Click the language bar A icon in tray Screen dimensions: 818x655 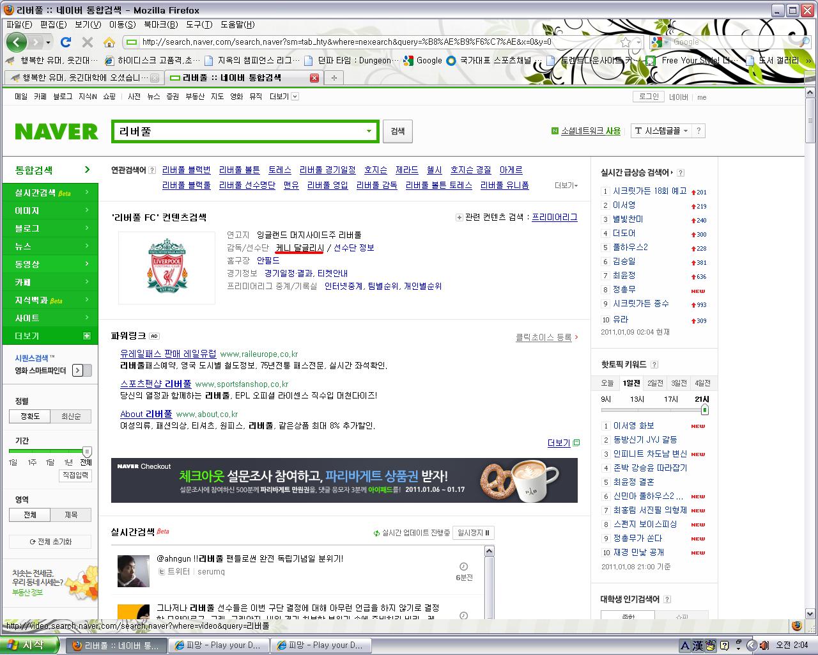coord(684,645)
